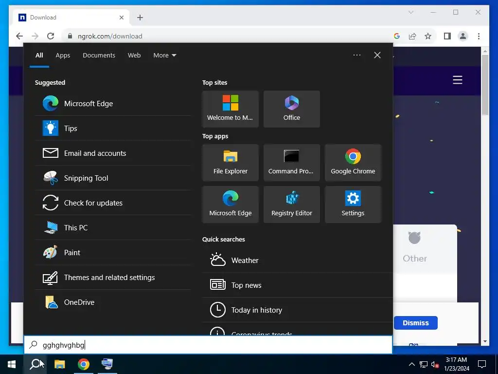Viewport: 498px width, 374px height.
Task: Open Chrome's three-dot menu
Action: (x=479, y=36)
